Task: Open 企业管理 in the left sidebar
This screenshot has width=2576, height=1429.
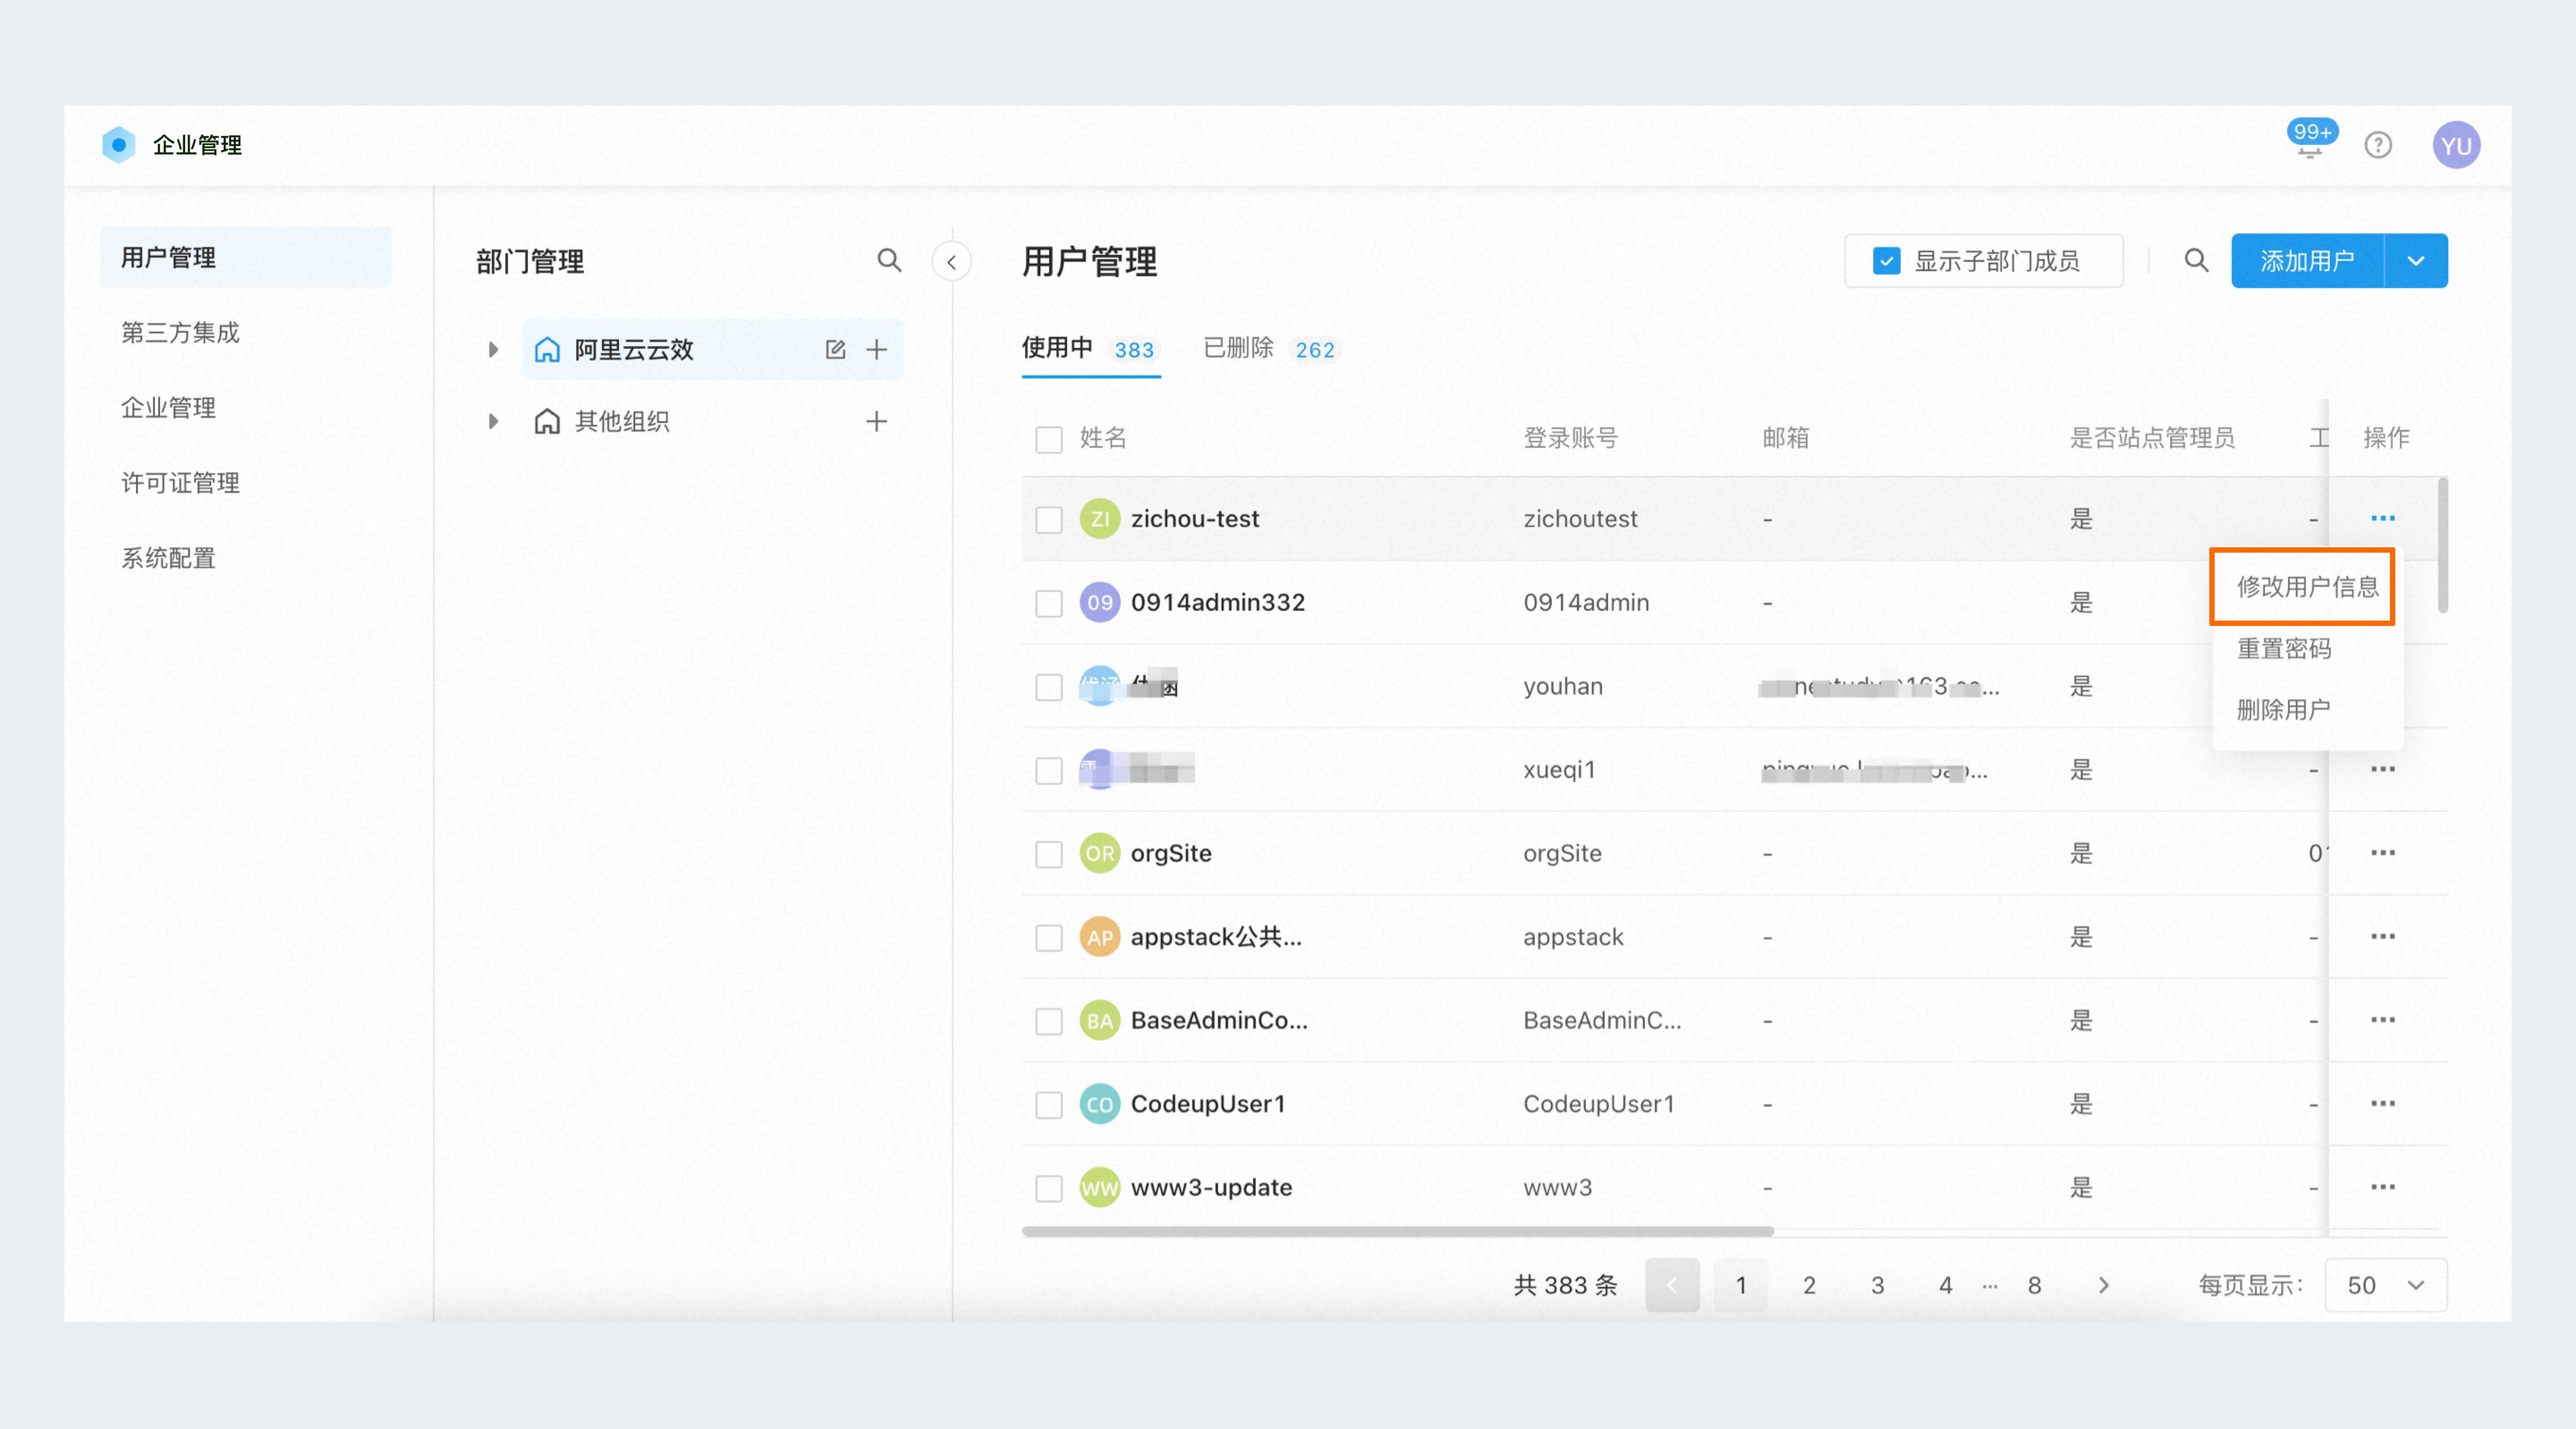Action: click(x=168, y=408)
